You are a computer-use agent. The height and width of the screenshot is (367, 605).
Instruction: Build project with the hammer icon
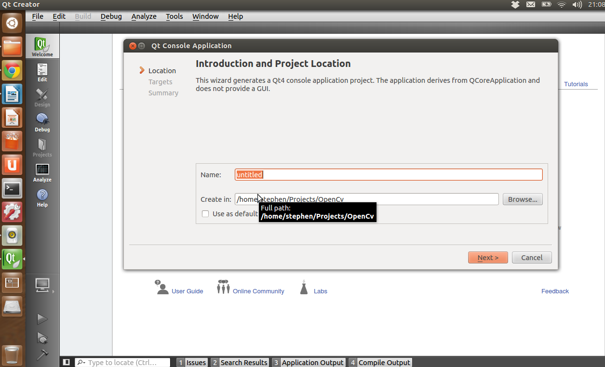click(x=42, y=354)
